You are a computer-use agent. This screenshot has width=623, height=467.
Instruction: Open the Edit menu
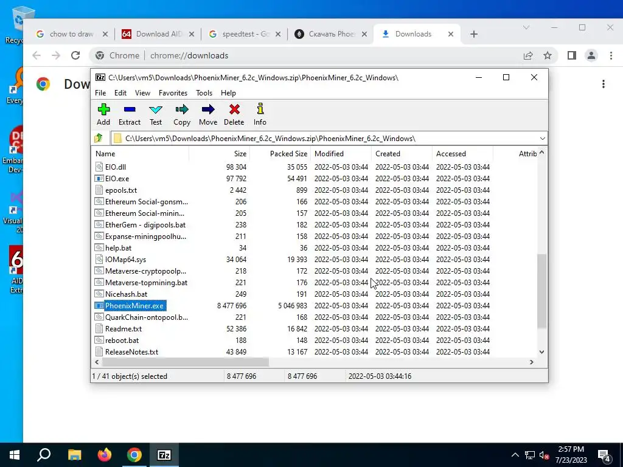(x=120, y=93)
